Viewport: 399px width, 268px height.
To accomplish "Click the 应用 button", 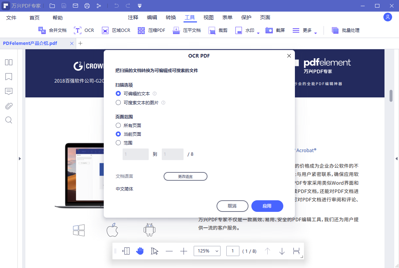I will (267, 206).
